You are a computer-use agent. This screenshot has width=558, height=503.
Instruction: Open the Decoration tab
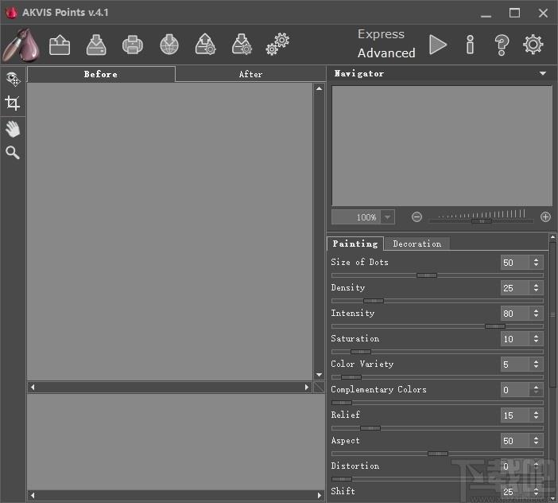coord(417,244)
